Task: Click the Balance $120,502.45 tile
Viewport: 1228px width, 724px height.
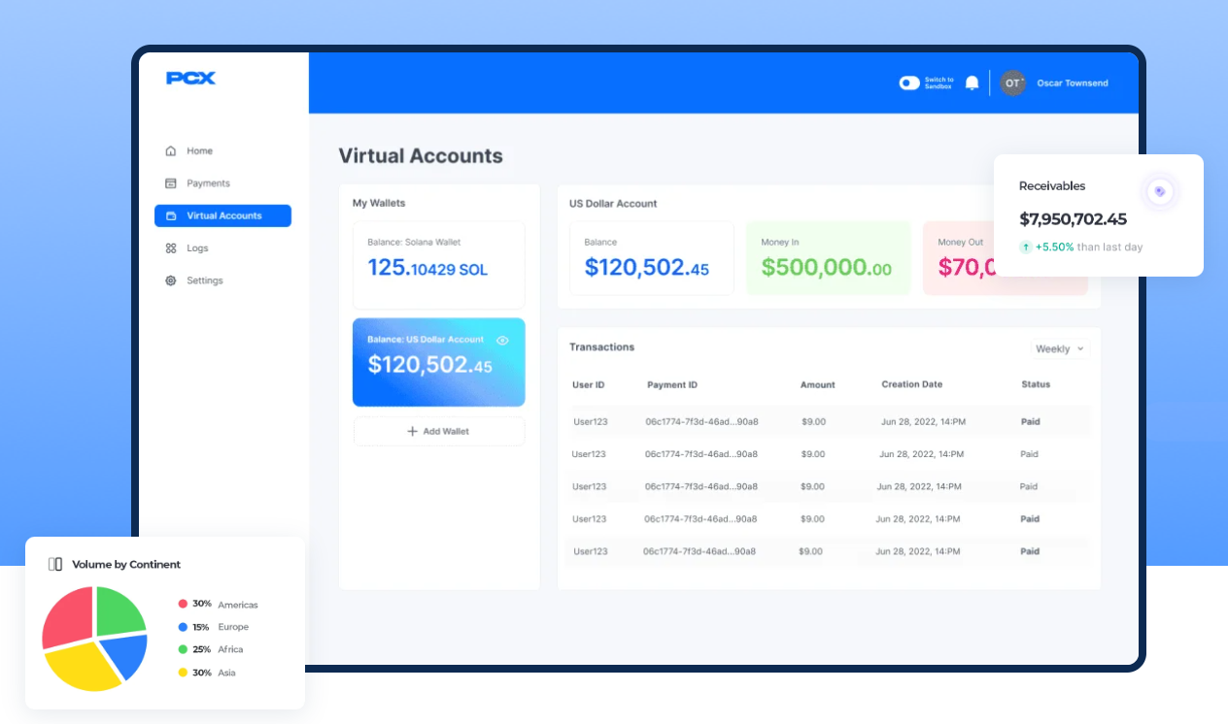Action: tap(652, 258)
